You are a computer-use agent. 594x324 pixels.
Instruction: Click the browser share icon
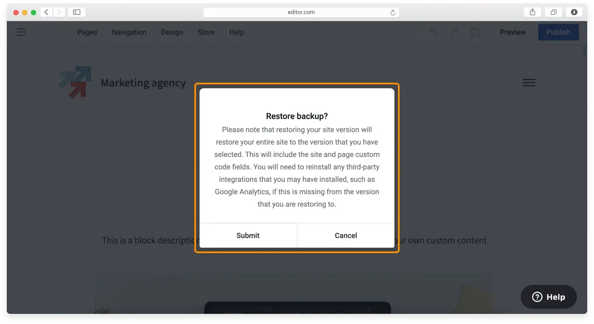[532, 12]
